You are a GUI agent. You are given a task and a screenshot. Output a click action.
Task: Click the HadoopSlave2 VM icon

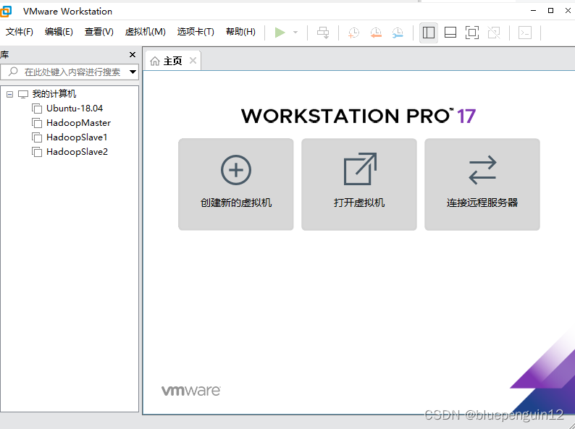pyautogui.click(x=37, y=152)
